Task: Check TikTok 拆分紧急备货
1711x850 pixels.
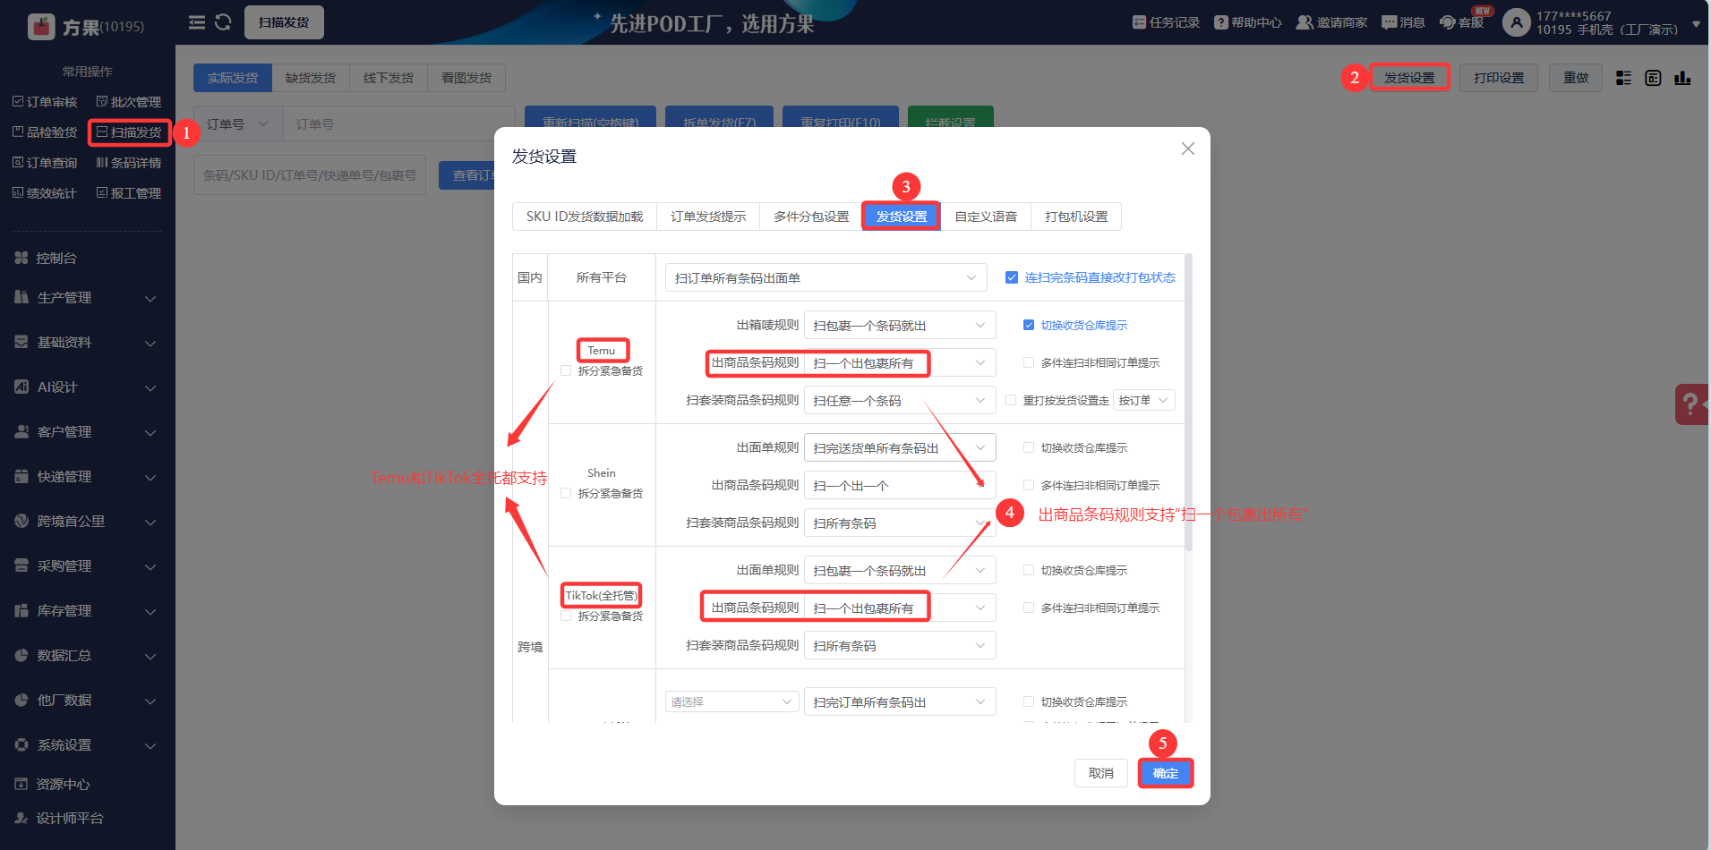Action: (x=566, y=616)
